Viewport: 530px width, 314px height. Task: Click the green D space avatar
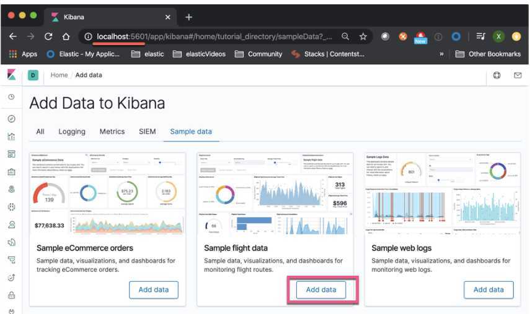(33, 75)
